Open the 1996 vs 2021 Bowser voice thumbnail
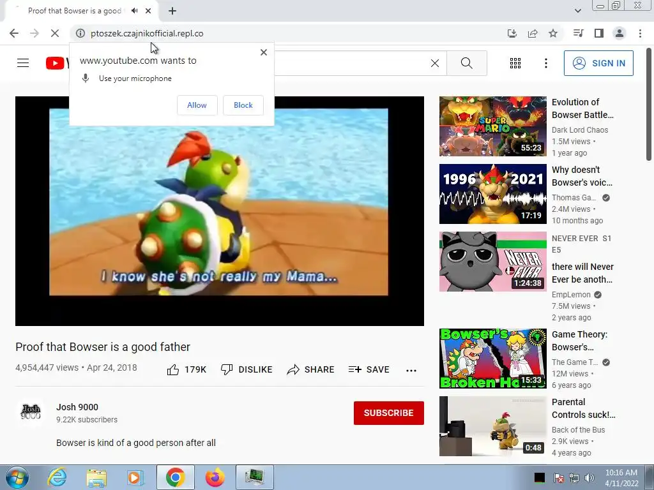 click(x=492, y=194)
